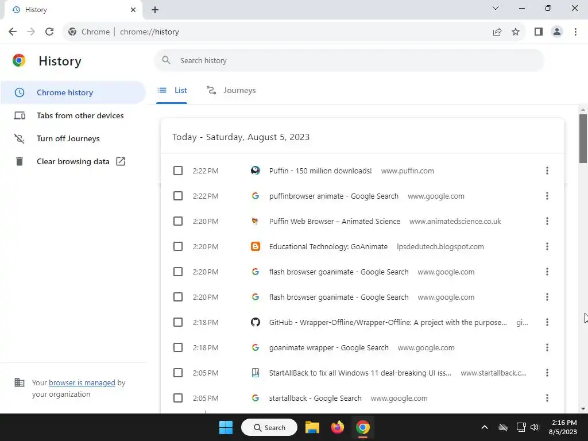Click the Animated Science entry favicon
588x441 pixels.
click(256, 222)
